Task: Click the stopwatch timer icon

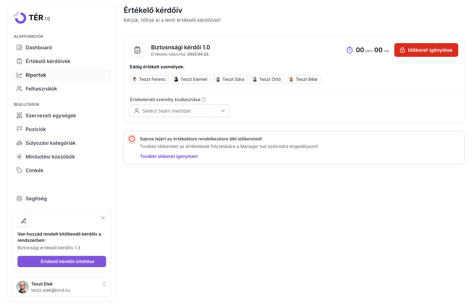Action: point(350,50)
